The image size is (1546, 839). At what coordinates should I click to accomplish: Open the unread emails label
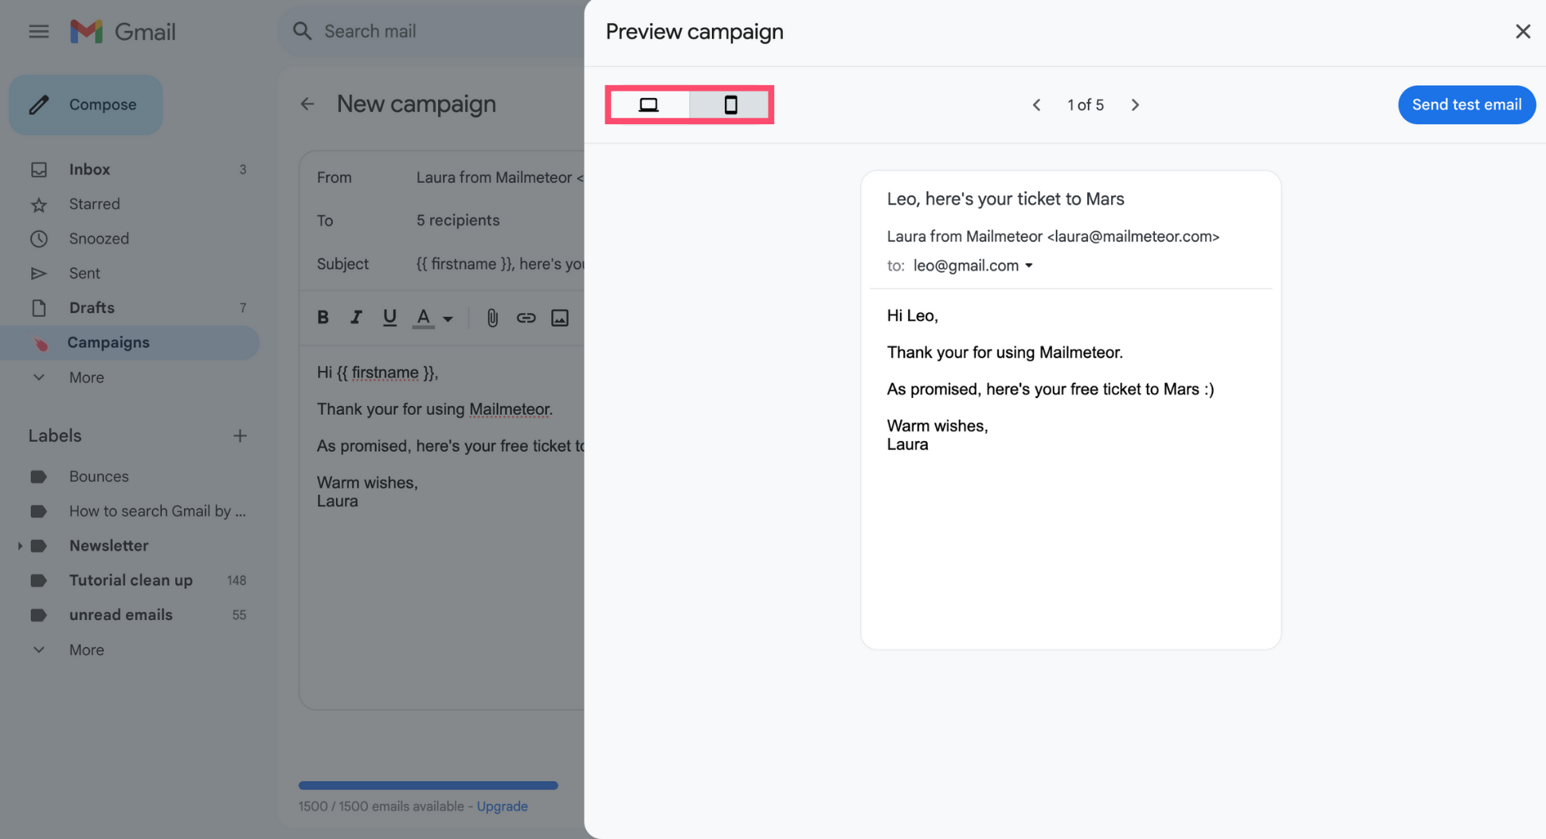pos(130,615)
